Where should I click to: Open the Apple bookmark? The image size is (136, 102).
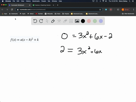(23, 14)
